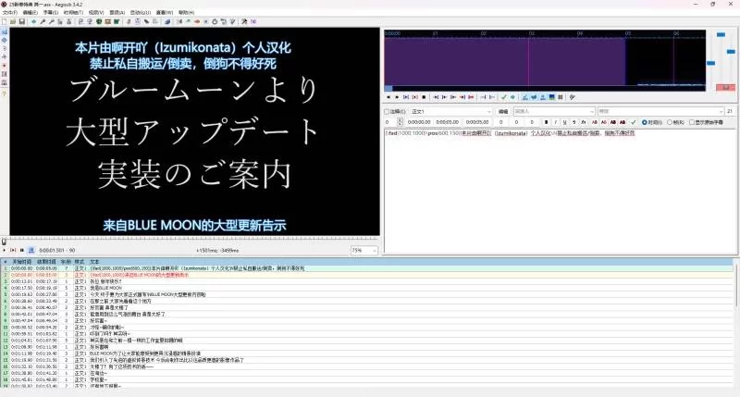Click the italic formatting button
This screenshot has width=740, height=397.
(556, 122)
